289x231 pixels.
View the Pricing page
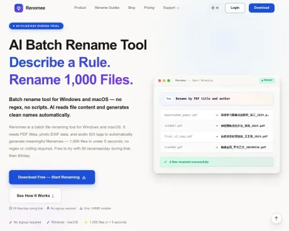pos(149,8)
